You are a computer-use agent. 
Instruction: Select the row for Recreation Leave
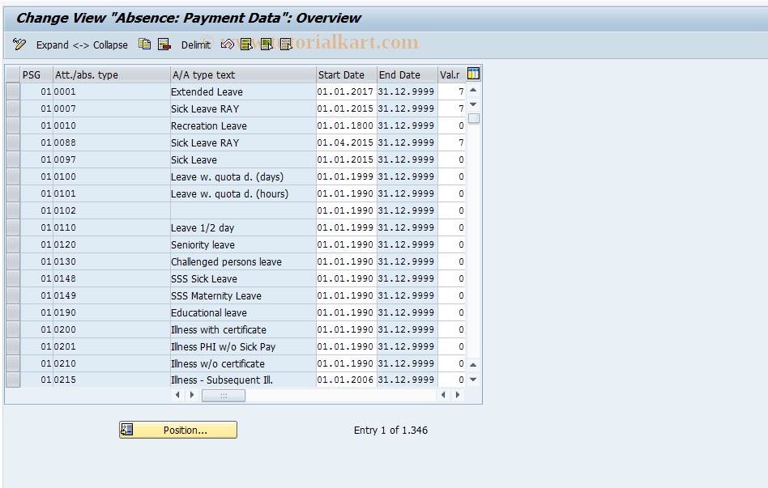[13, 125]
